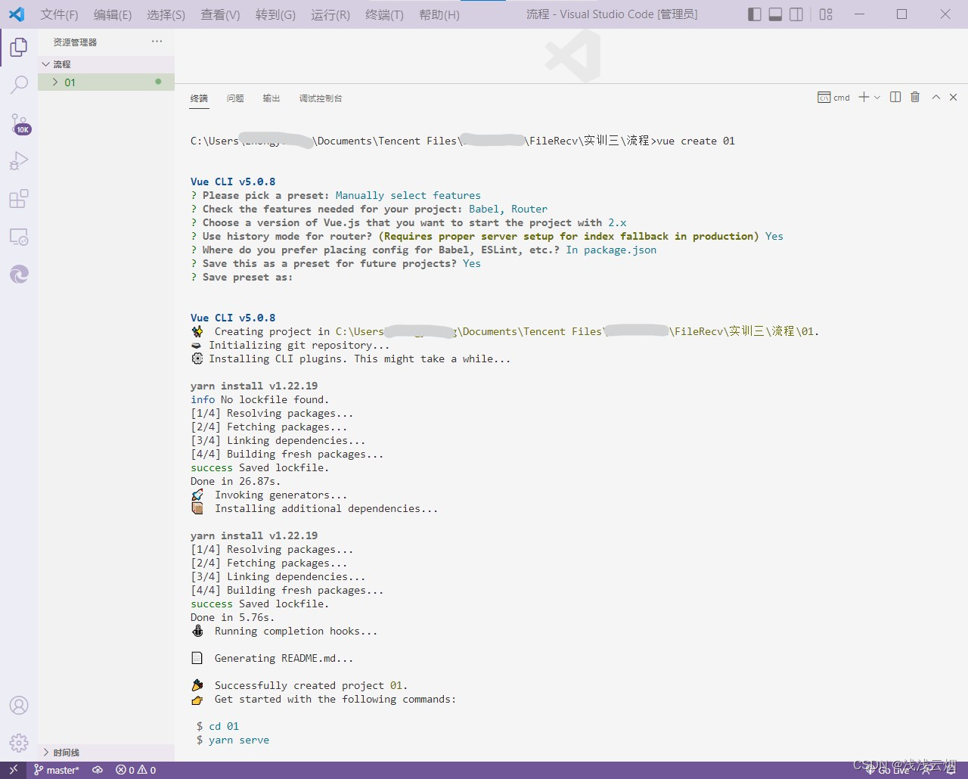Open the 编辑(E) menu
Image resolution: width=968 pixels, height=779 pixels.
113,14
